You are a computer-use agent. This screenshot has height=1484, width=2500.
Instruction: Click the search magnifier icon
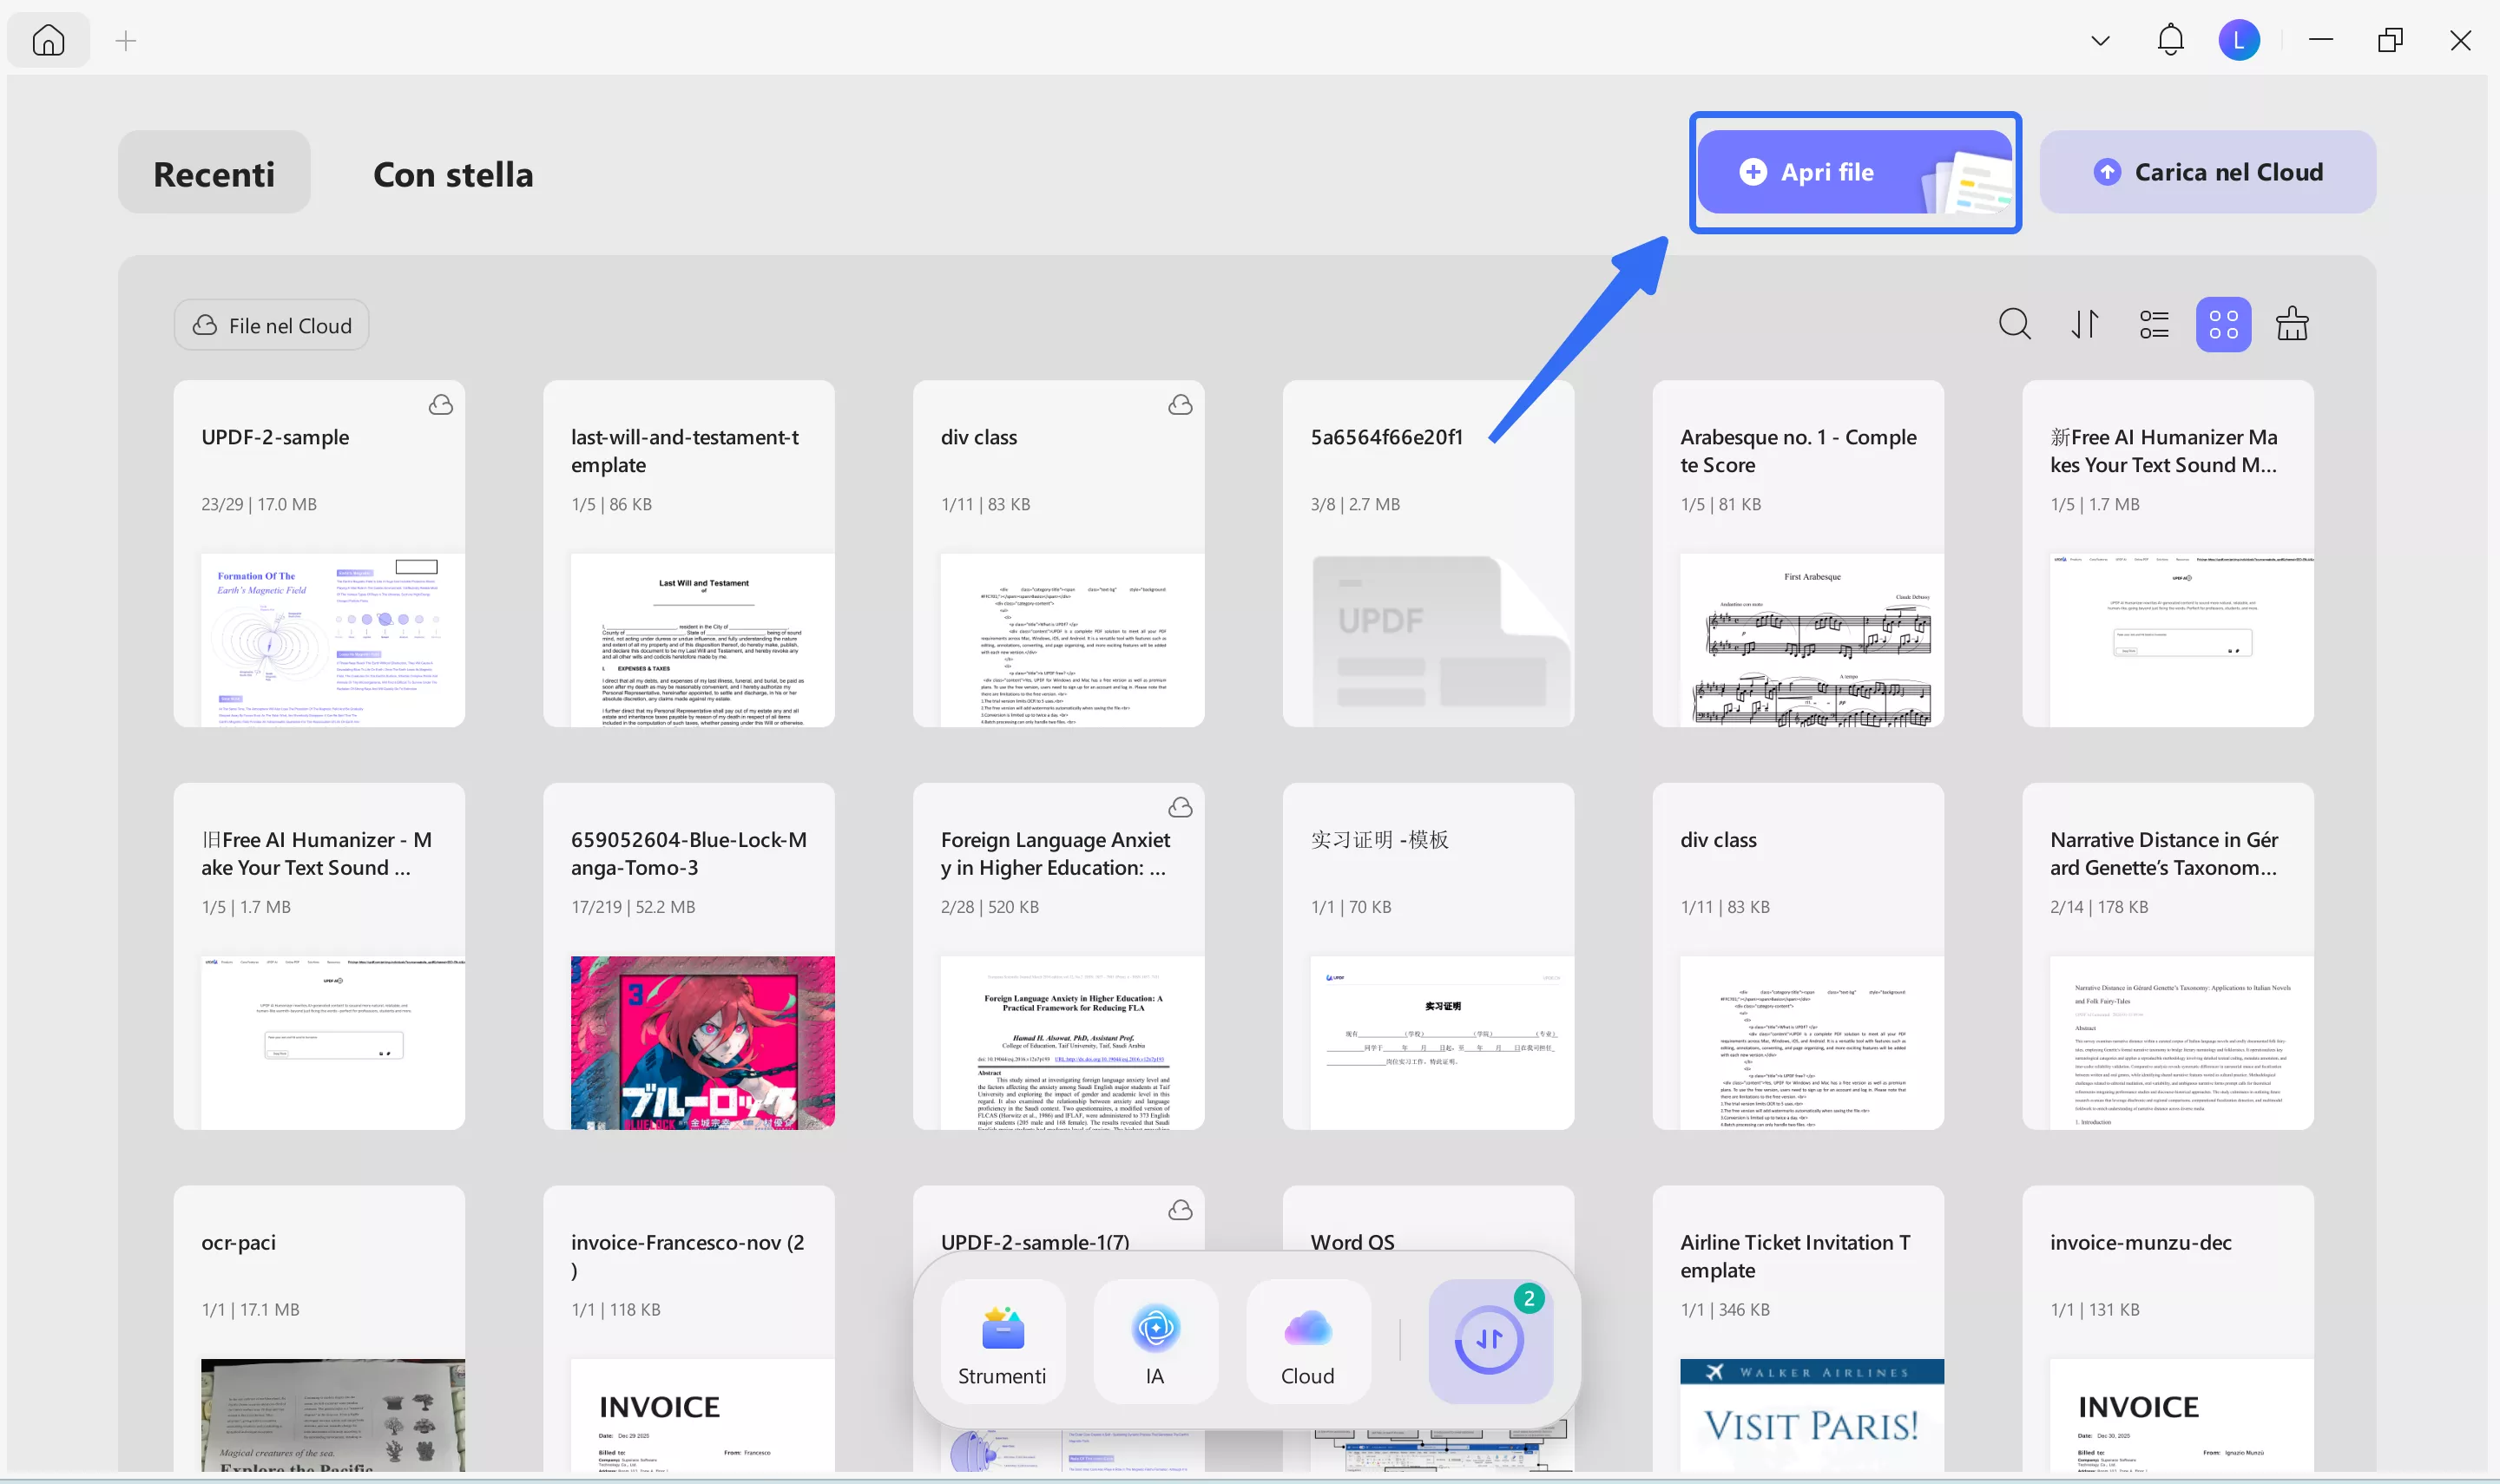[2014, 324]
